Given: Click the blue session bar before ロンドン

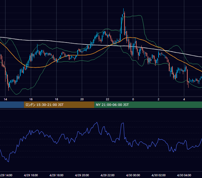Looking at the screenshot, I should pyautogui.click(x=12, y=105).
